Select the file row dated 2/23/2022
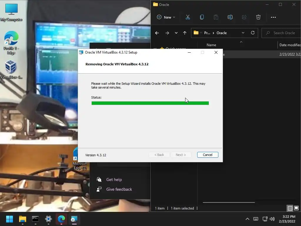301x226 pixels. click(262, 54)
